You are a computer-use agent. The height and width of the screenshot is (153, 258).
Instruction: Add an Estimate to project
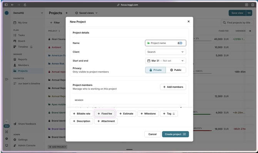pos(126,114)
